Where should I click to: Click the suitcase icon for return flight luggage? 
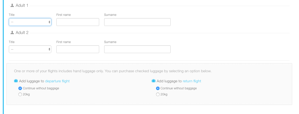[x=154, y=81]
